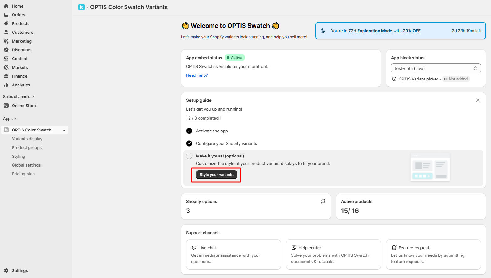Expand the Apps section
The width and height of the screenshot is (491, 278).
(10, 119)
